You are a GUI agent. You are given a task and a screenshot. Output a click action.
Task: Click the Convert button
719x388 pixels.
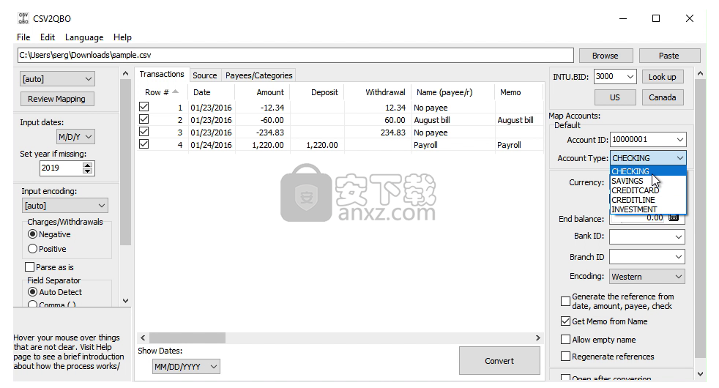(499, 361)
